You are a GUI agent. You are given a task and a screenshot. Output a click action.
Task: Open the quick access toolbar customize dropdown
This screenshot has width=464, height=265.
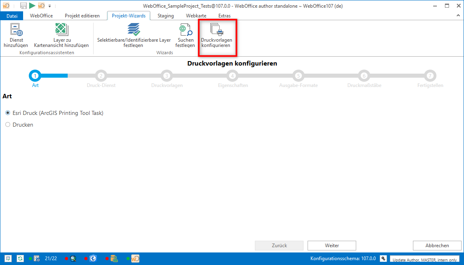point(50,6)
